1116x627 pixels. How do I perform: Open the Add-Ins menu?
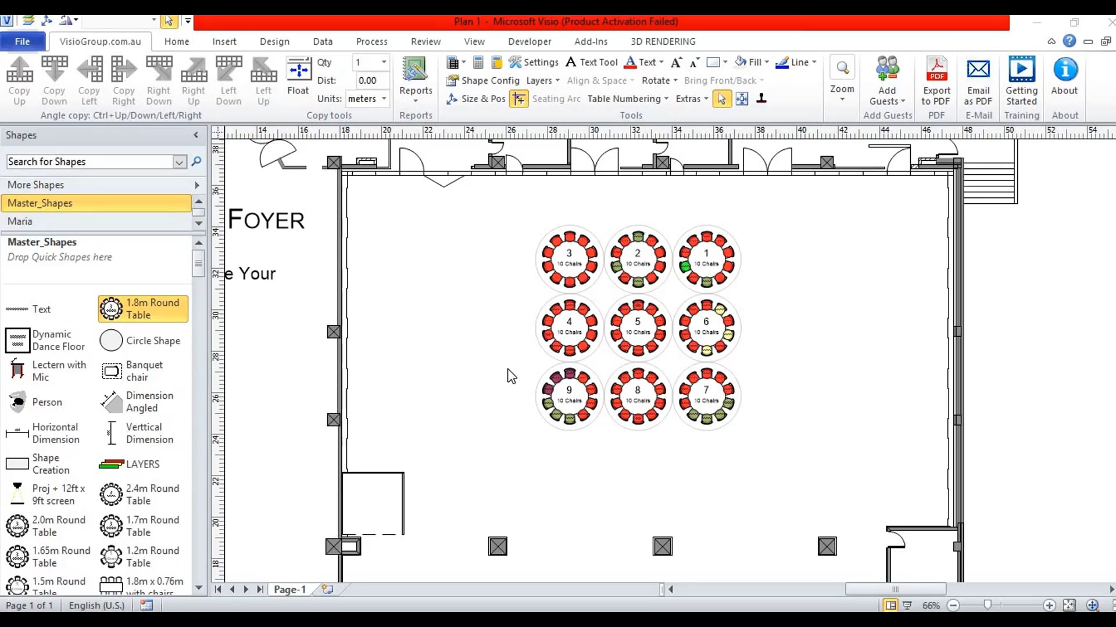click(591, 41)
